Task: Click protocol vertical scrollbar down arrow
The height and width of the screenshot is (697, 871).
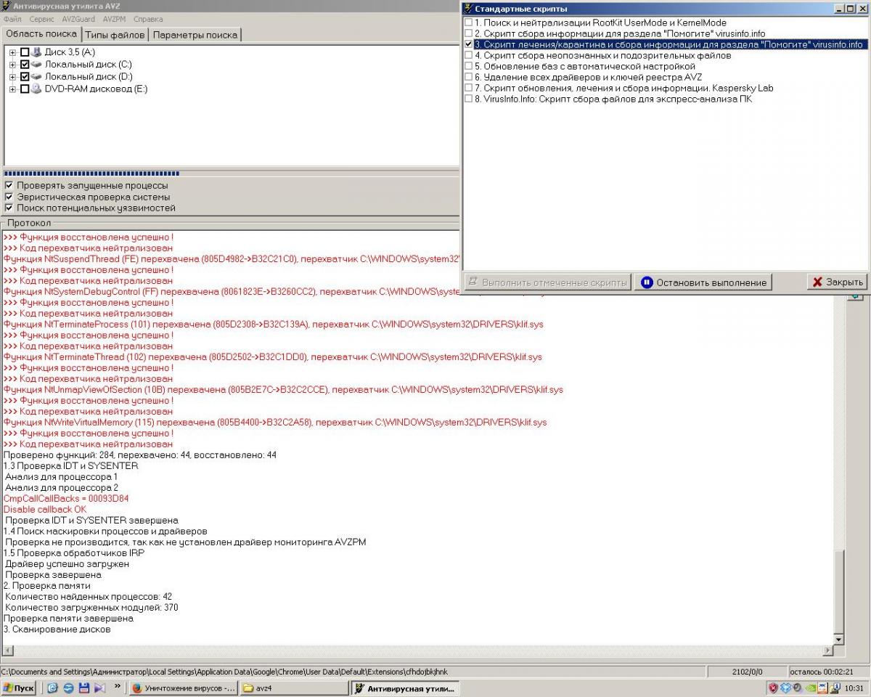Action: (839, 639)
